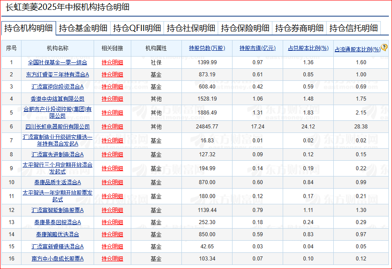Click the 机构属性 column header

[156, 48]
